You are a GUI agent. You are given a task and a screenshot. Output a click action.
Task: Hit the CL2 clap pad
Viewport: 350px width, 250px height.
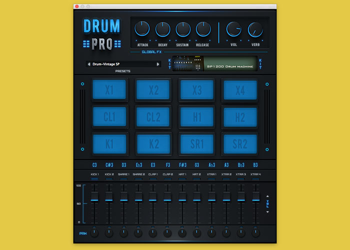[x=153, y=117]
